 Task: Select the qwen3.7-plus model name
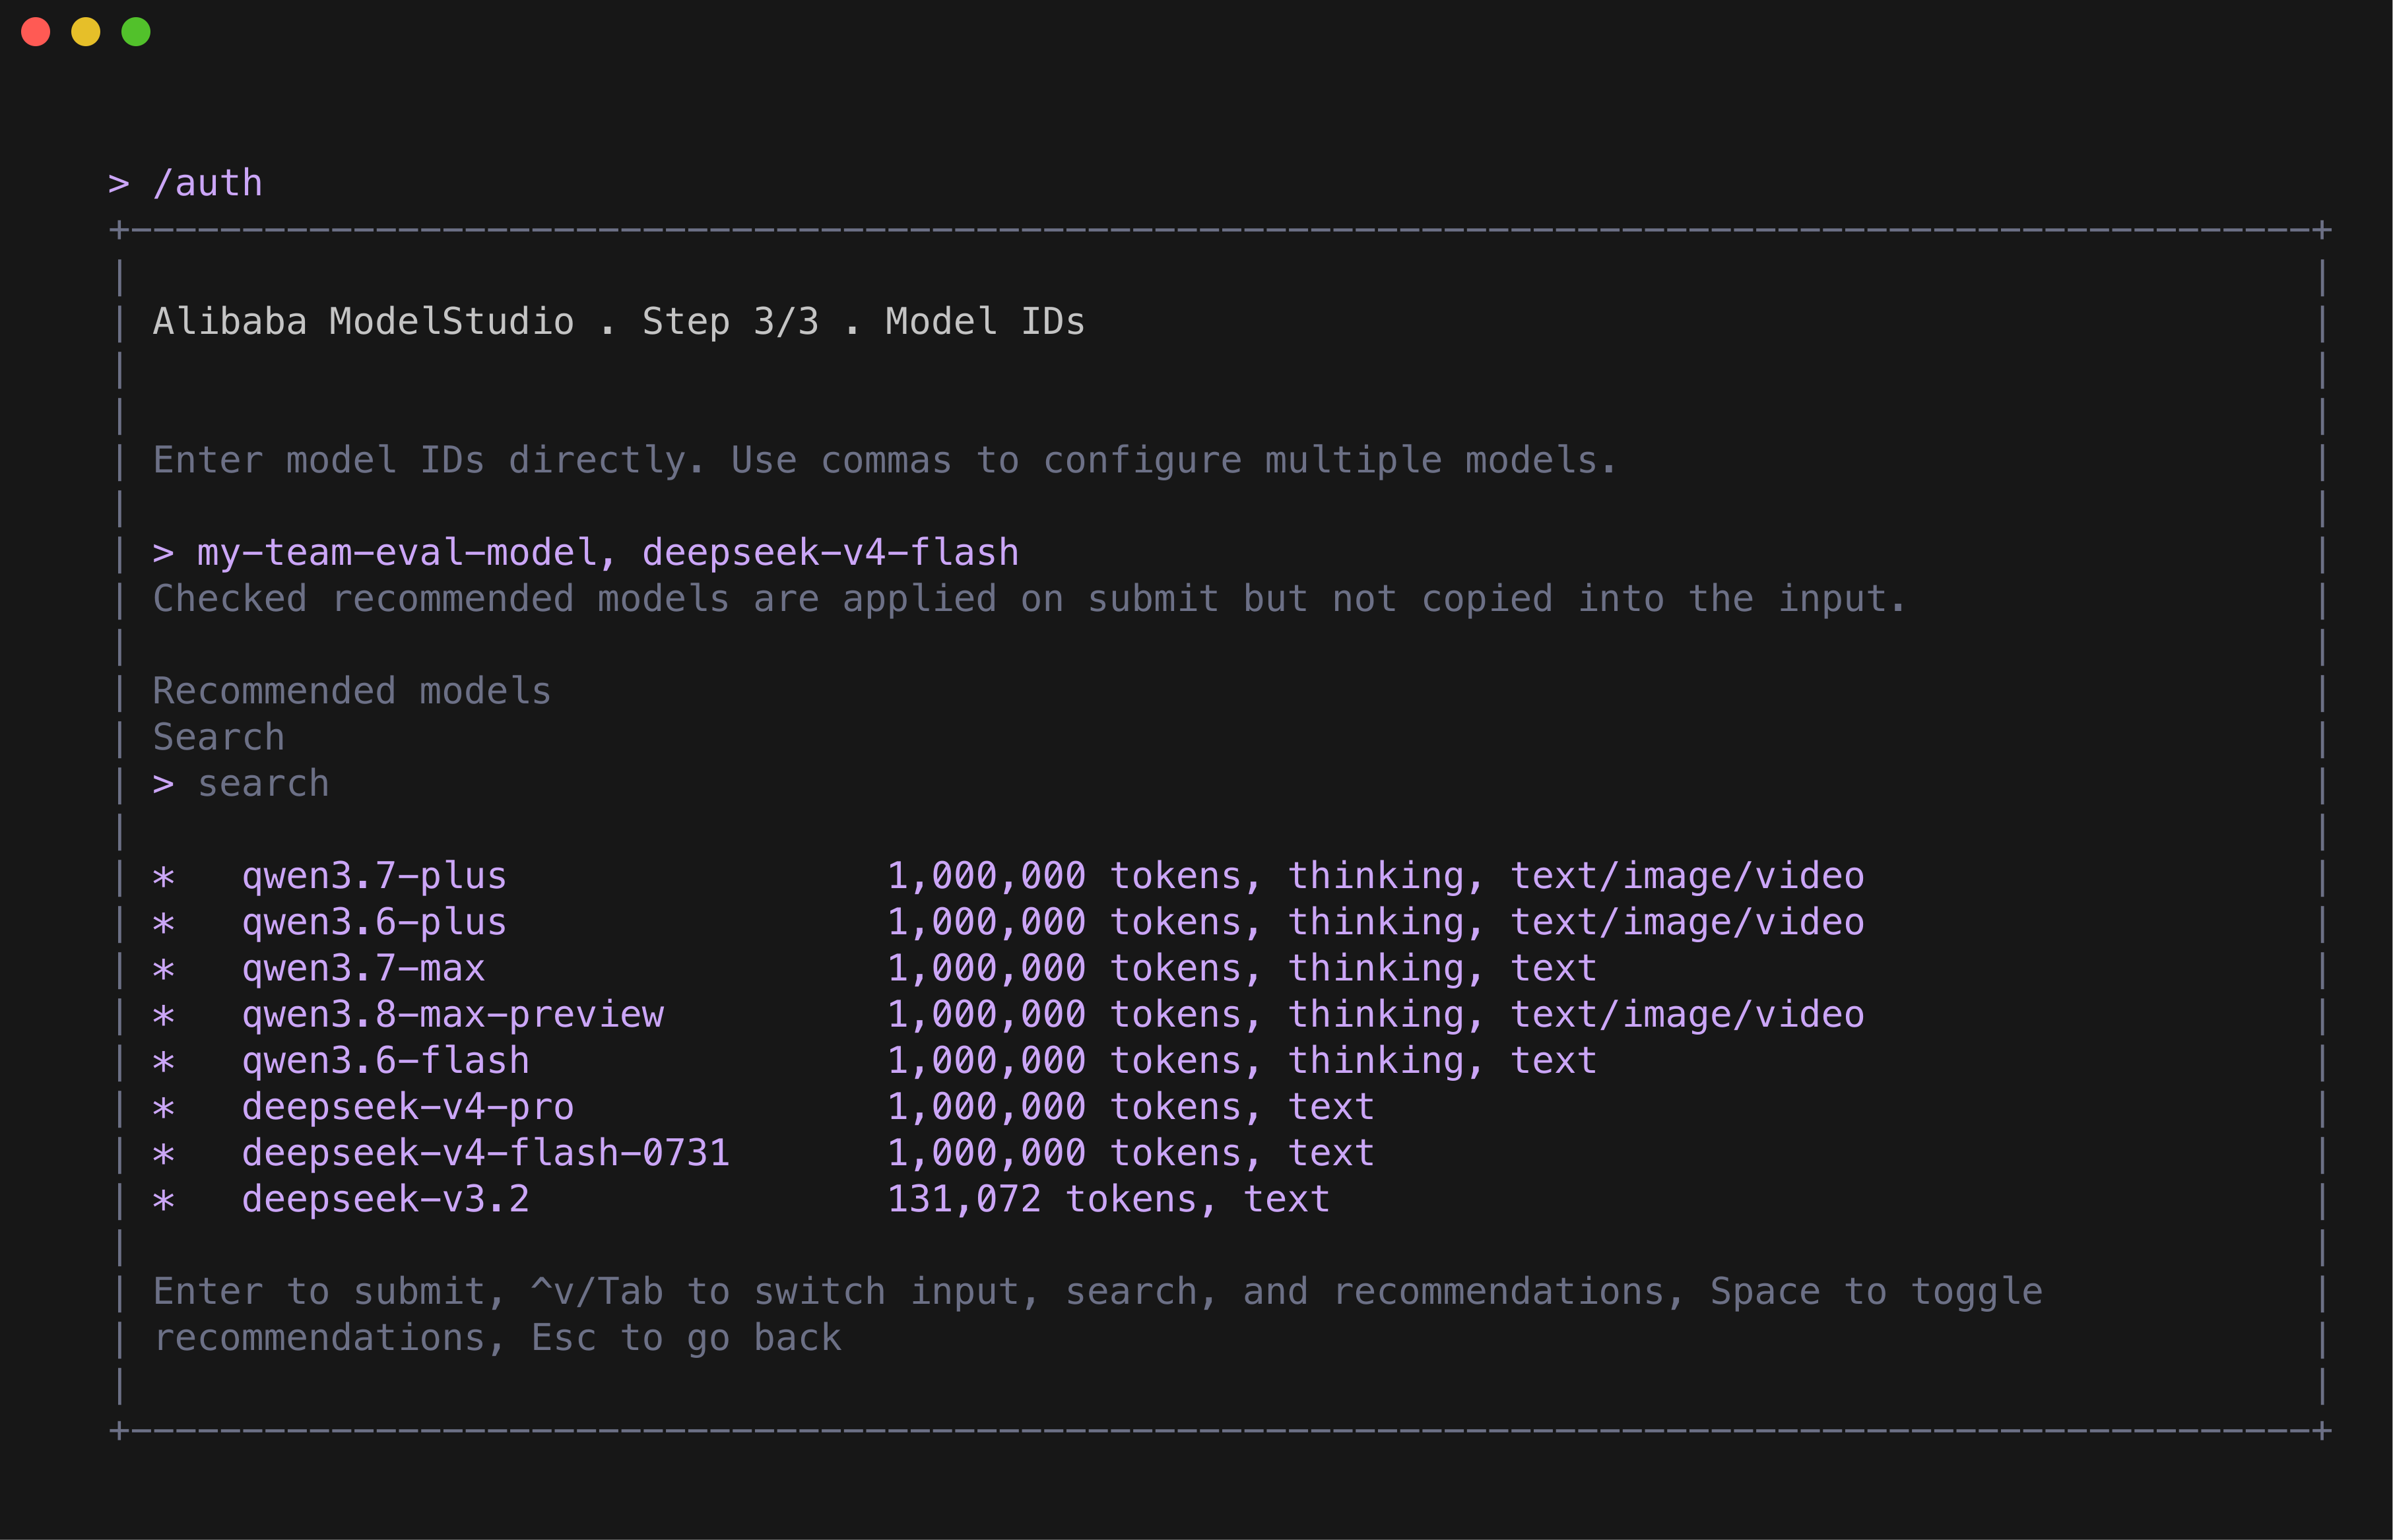click(374, 876)
